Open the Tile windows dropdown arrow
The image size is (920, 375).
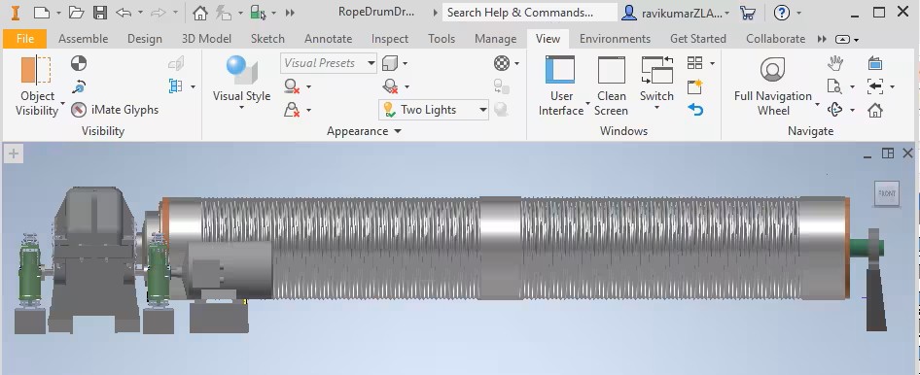[712, 63]
